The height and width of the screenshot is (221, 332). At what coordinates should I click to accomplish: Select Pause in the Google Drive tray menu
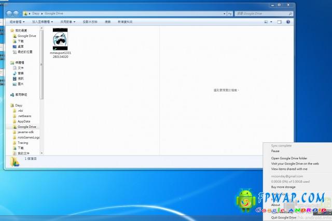point(275,151)
